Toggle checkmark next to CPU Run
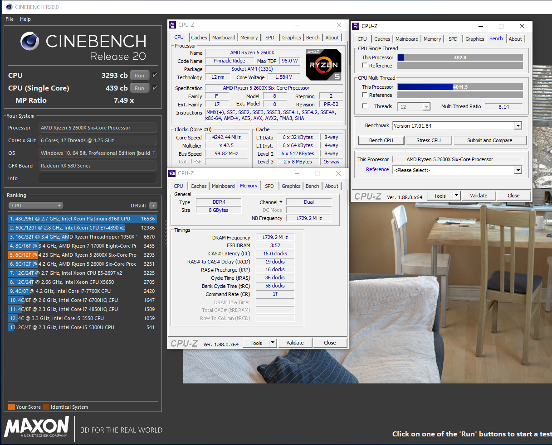The image size is (552, 445). point(155,75)
